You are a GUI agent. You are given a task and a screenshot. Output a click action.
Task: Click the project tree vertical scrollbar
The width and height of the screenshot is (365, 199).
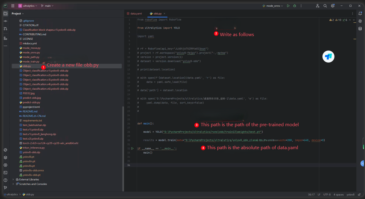tap(123, 148)
